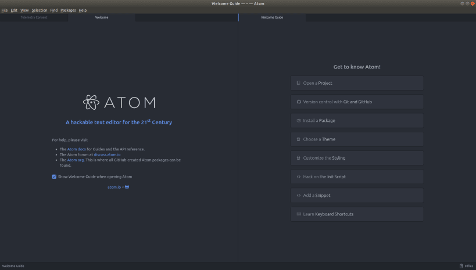Switch to the Telemetry Consent tab
The width and height of the screenshot is (476, 270).
(34, 17)
